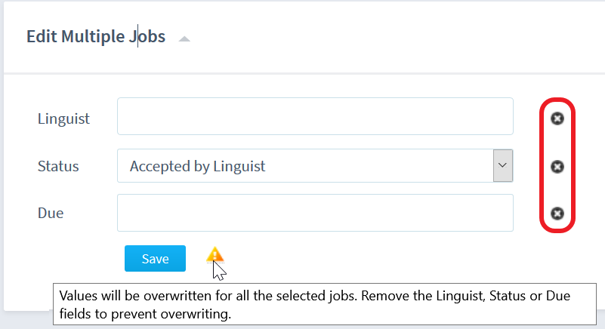Save the multiple job edits
The height and width of the screenshot is (329, 605).
(155, 258)
